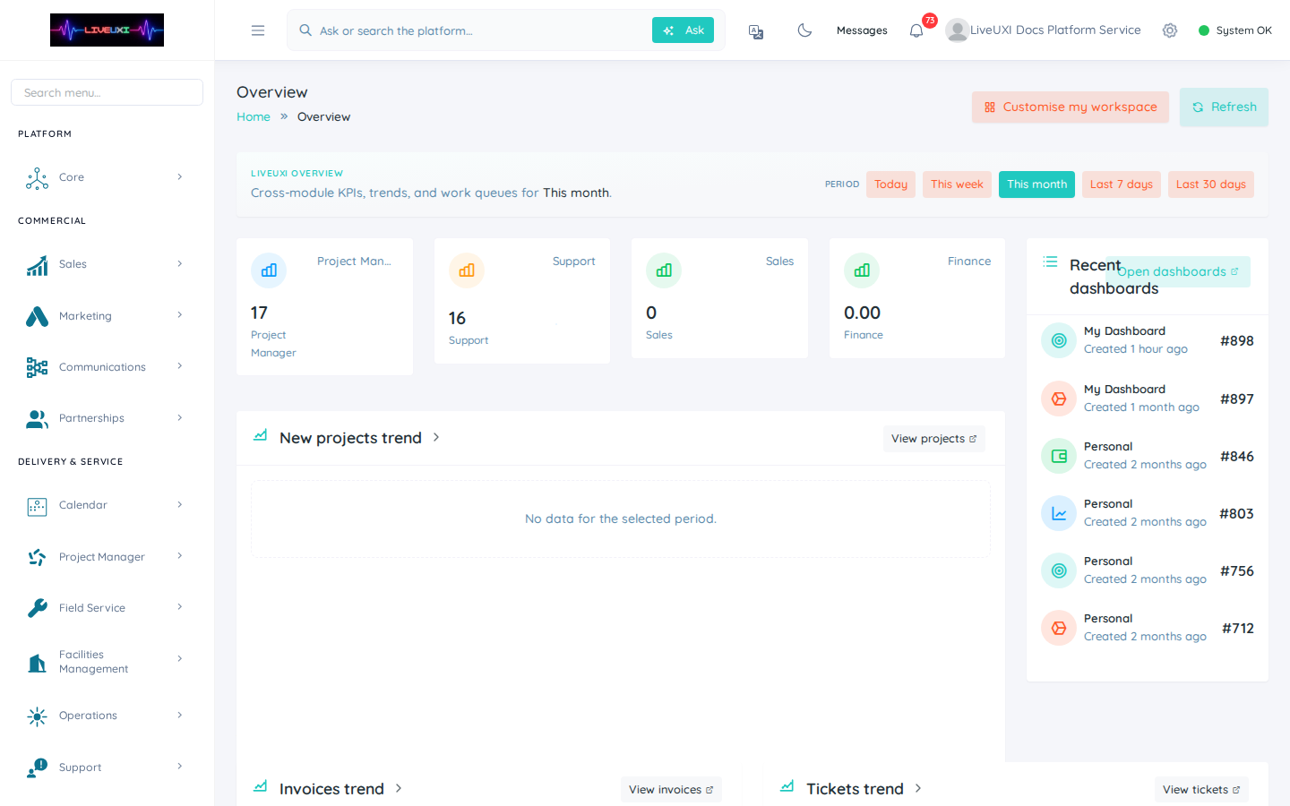Screen dimensions: 1290x806
Task: Click the Sales KPI card icon
Action: pyautogui.click(x=664, y=270)
